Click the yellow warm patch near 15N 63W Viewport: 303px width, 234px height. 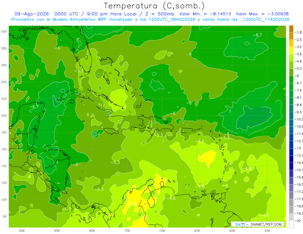207,157
